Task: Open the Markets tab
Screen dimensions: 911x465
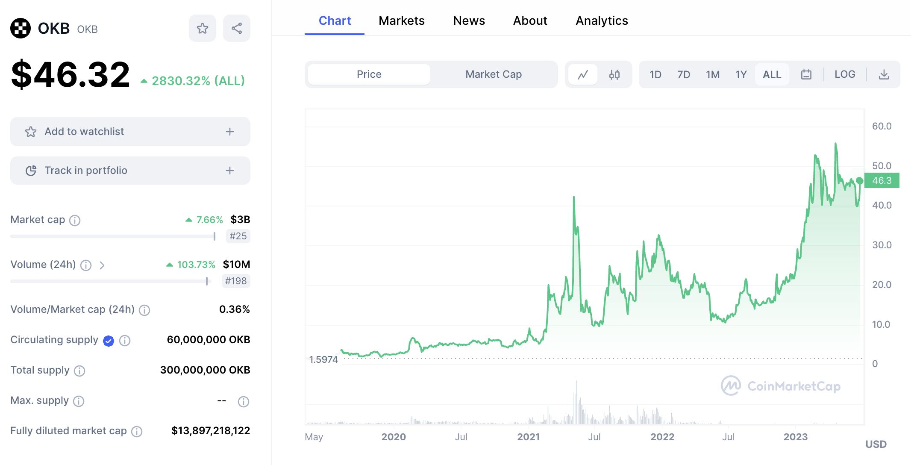Action: (401, 21)
